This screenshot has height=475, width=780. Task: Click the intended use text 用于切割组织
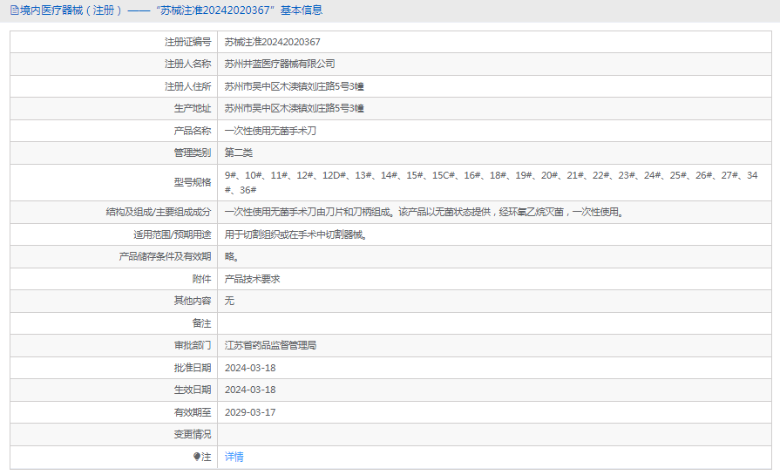pos(296,234)
